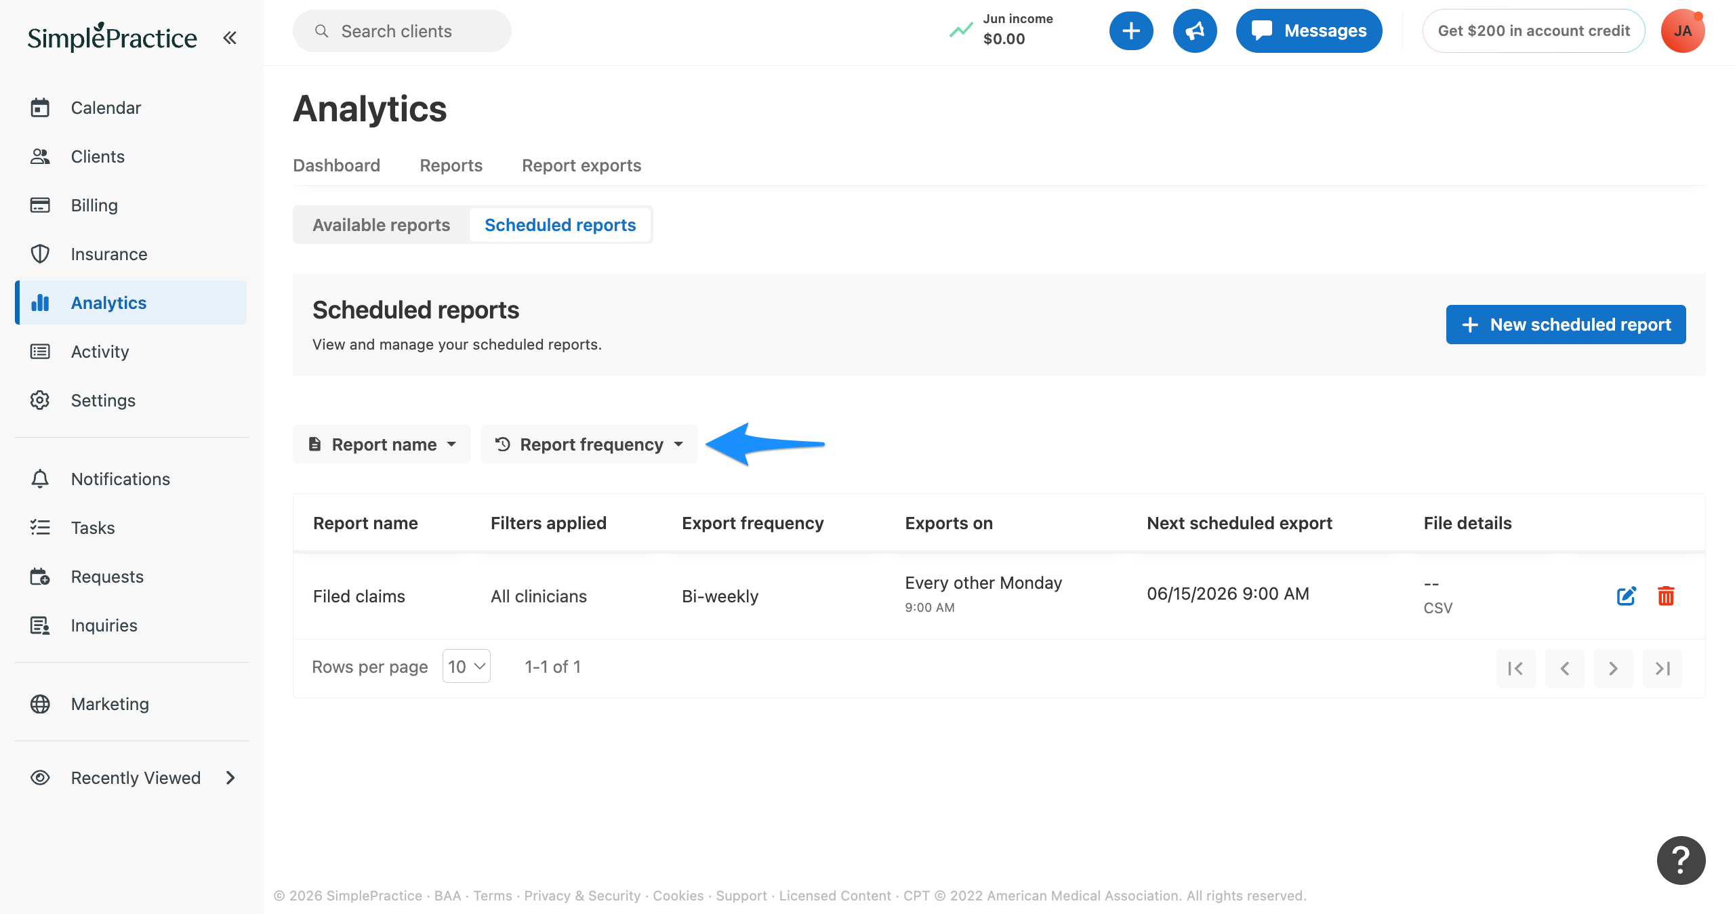Switch to the Reports tab
The width and height of the screenshot is (1735, 914).
(x=451, y=165)
